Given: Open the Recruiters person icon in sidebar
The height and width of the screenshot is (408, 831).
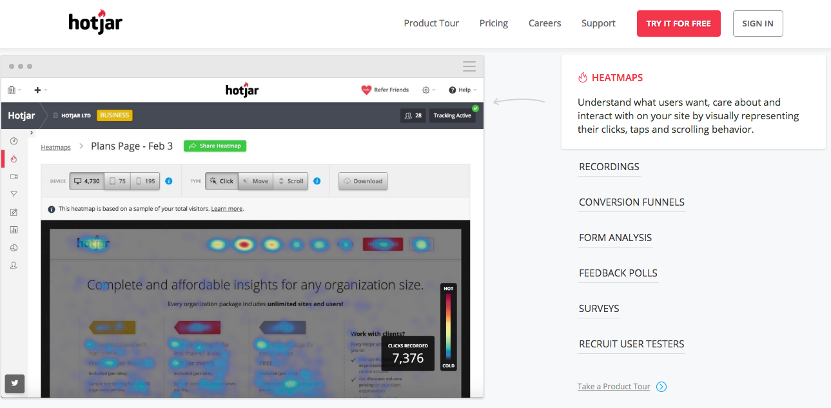Looking at the screenshot, I should pos(14,265).
